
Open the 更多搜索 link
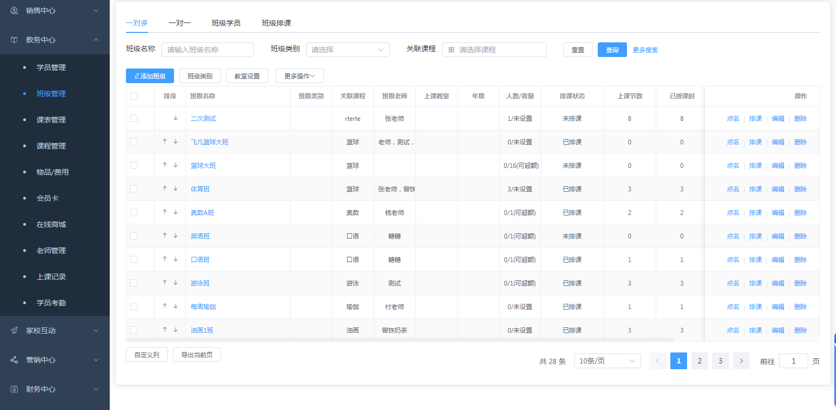tap(645, 50)
